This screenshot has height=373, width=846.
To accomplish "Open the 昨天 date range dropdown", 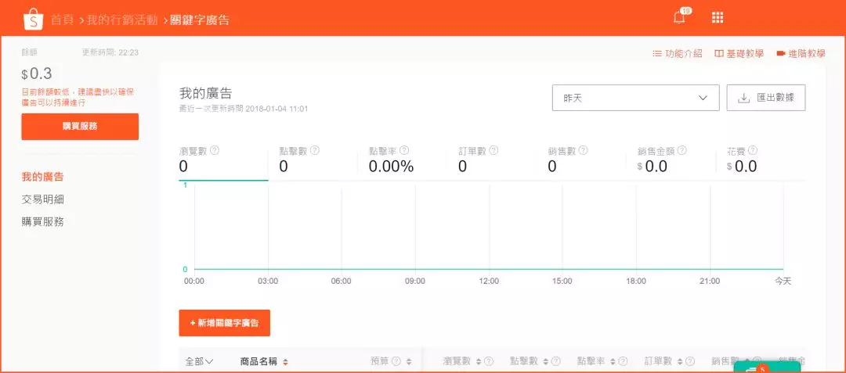I will click(634, 99).
